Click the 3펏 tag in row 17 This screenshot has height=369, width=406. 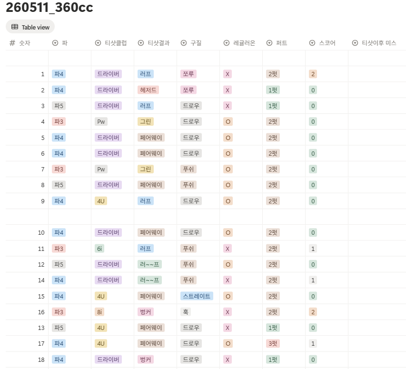click(x=273, y=344)
